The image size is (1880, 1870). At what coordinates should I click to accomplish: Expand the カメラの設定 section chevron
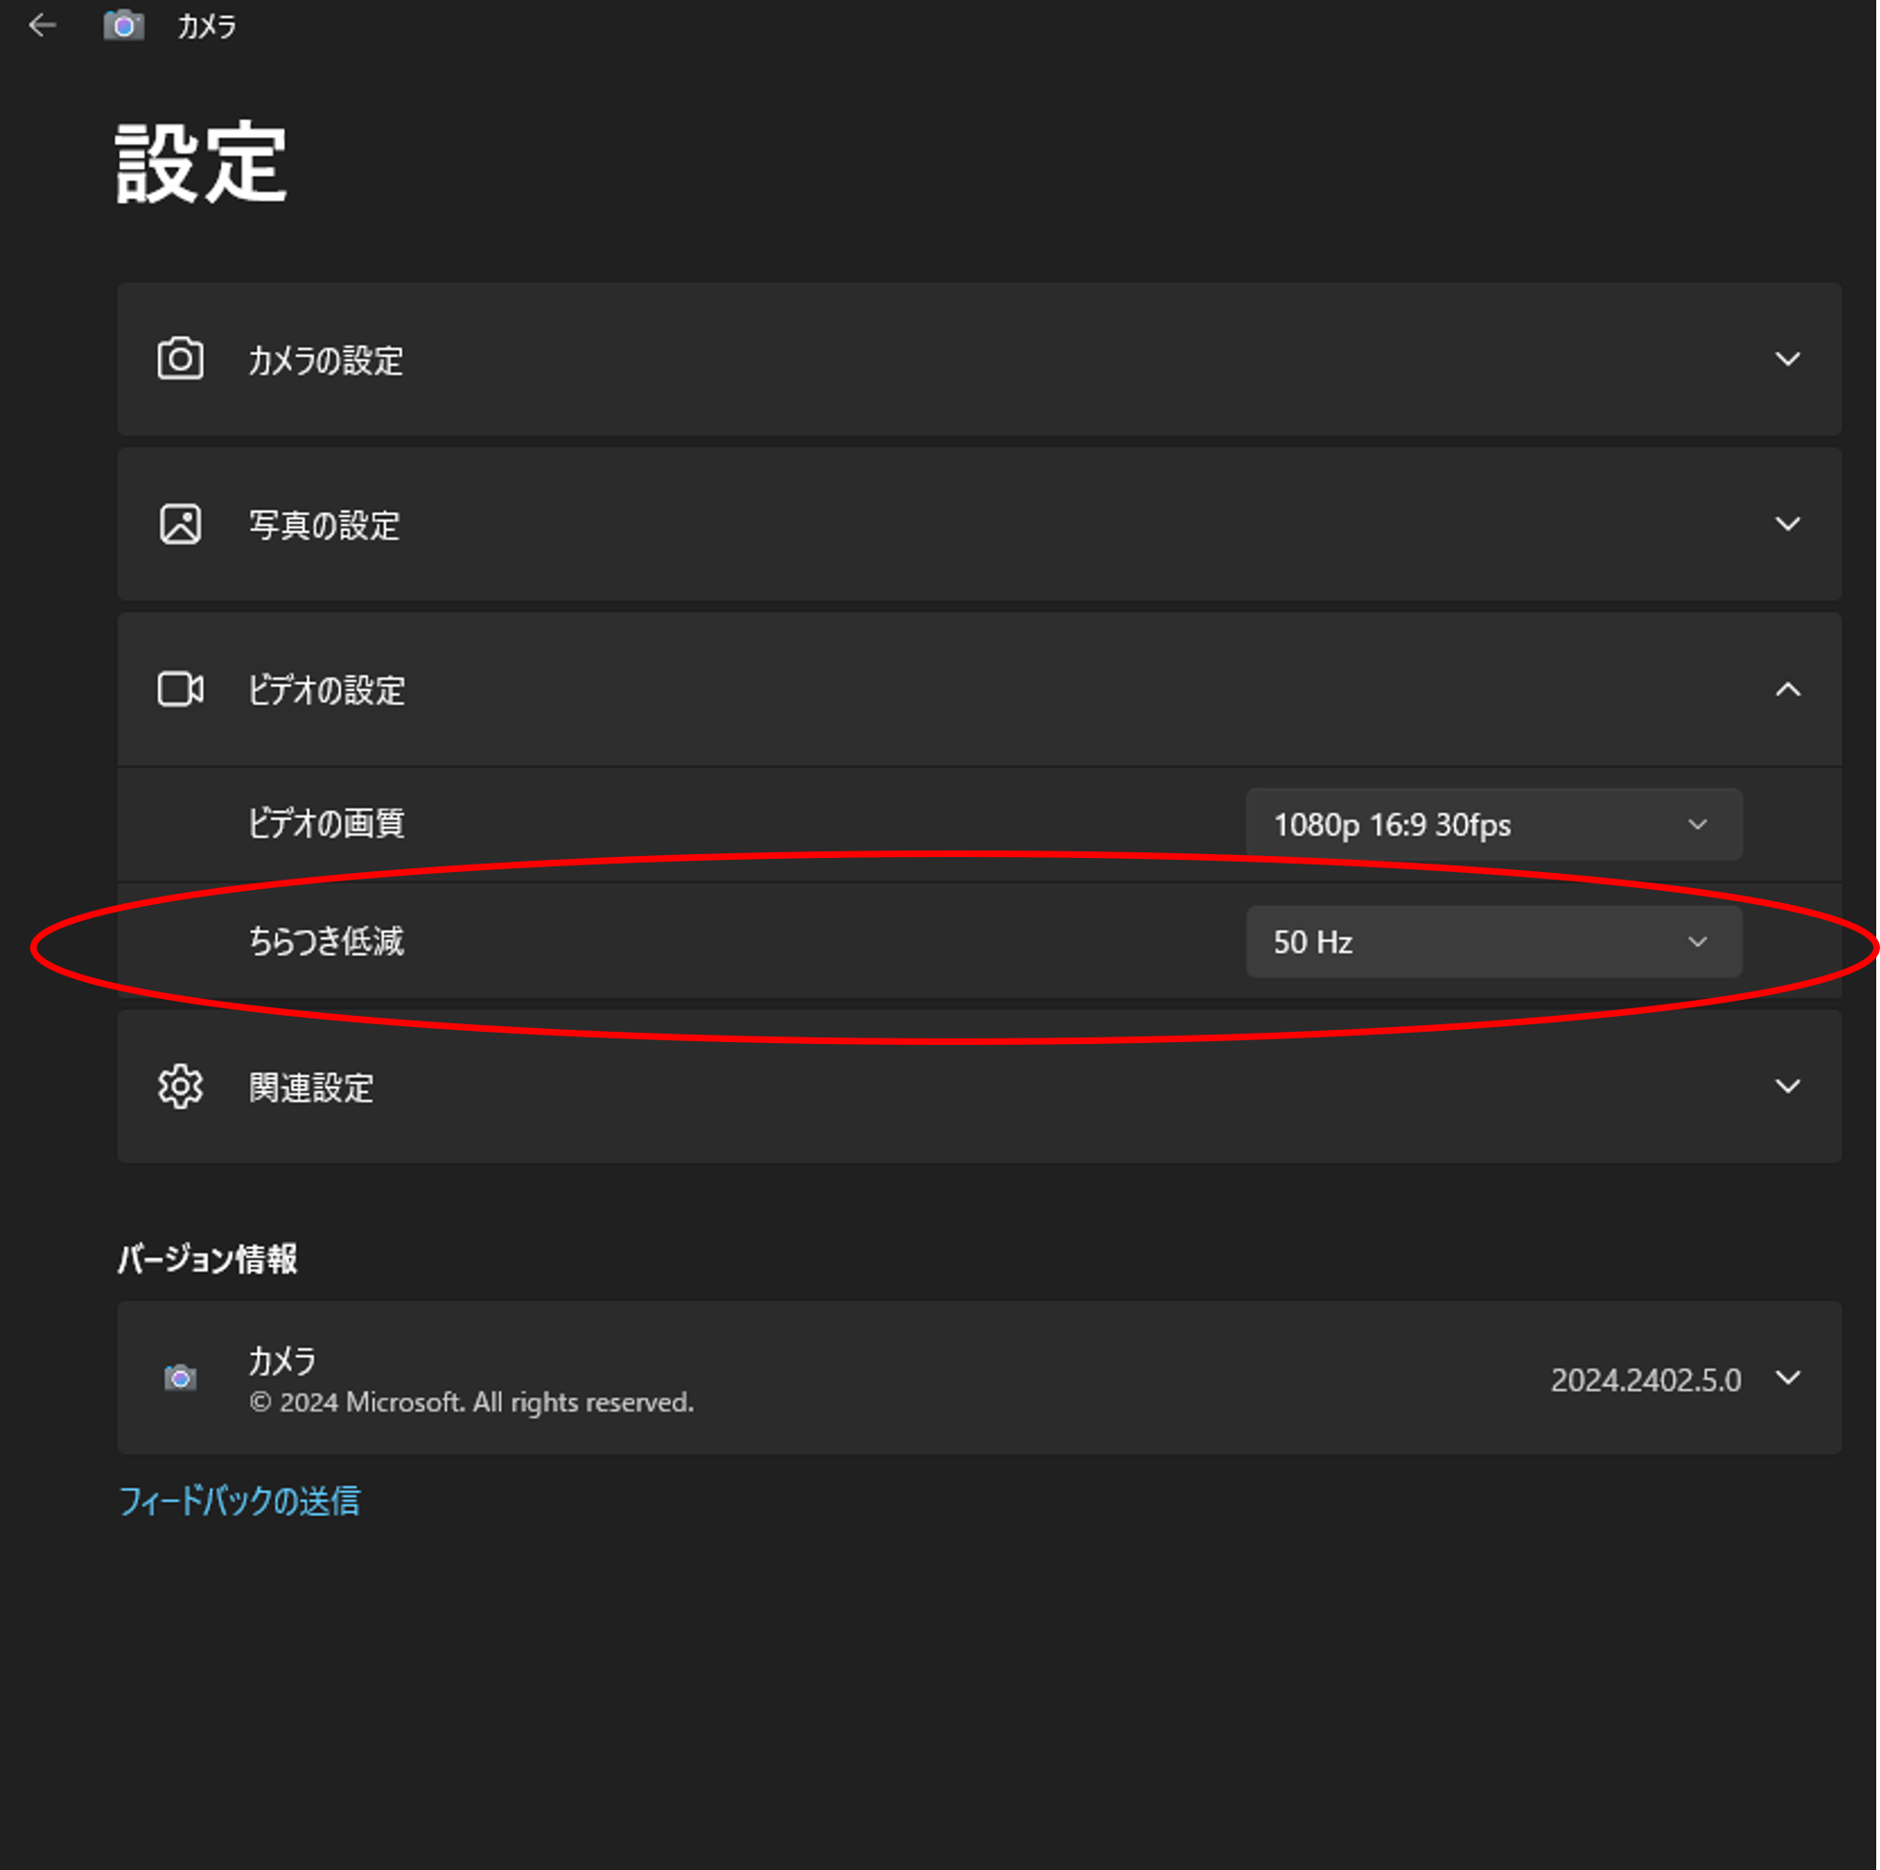(x=1787, y=359)
